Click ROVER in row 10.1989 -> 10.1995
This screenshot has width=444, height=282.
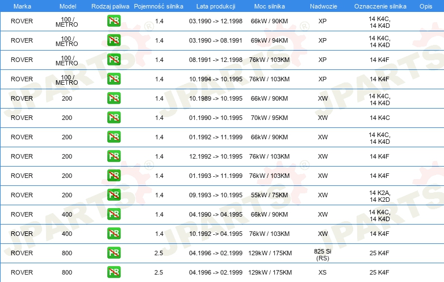(x=22, y=98)
